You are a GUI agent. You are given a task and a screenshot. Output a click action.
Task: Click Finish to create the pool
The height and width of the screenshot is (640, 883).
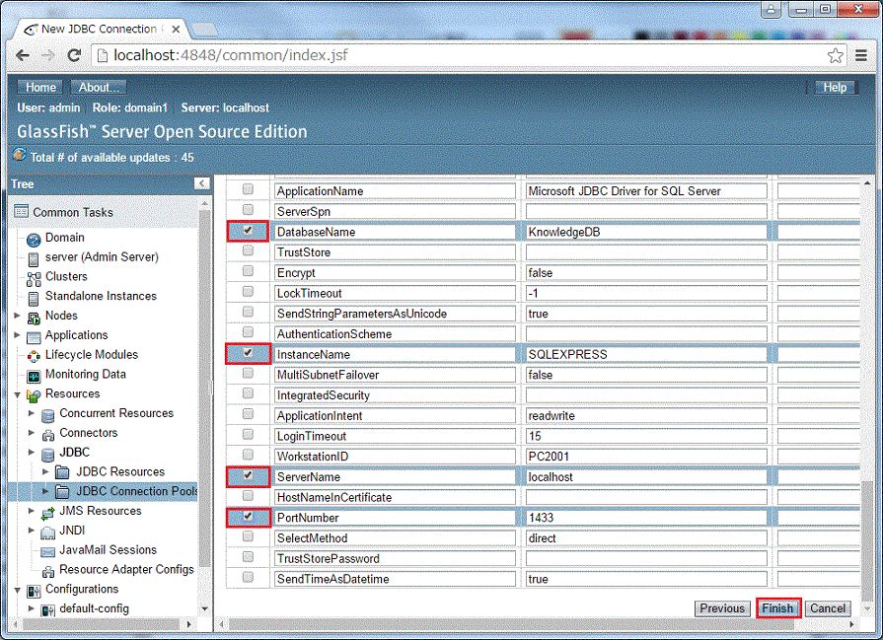tap(777, 608)
